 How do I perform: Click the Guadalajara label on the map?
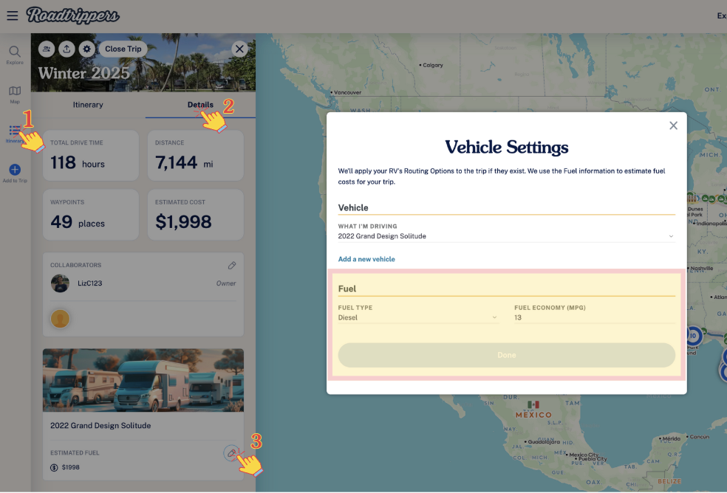click(542, 441)
